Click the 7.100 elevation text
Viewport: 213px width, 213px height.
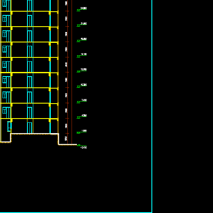pyautogui.click(x=84, y=100)
